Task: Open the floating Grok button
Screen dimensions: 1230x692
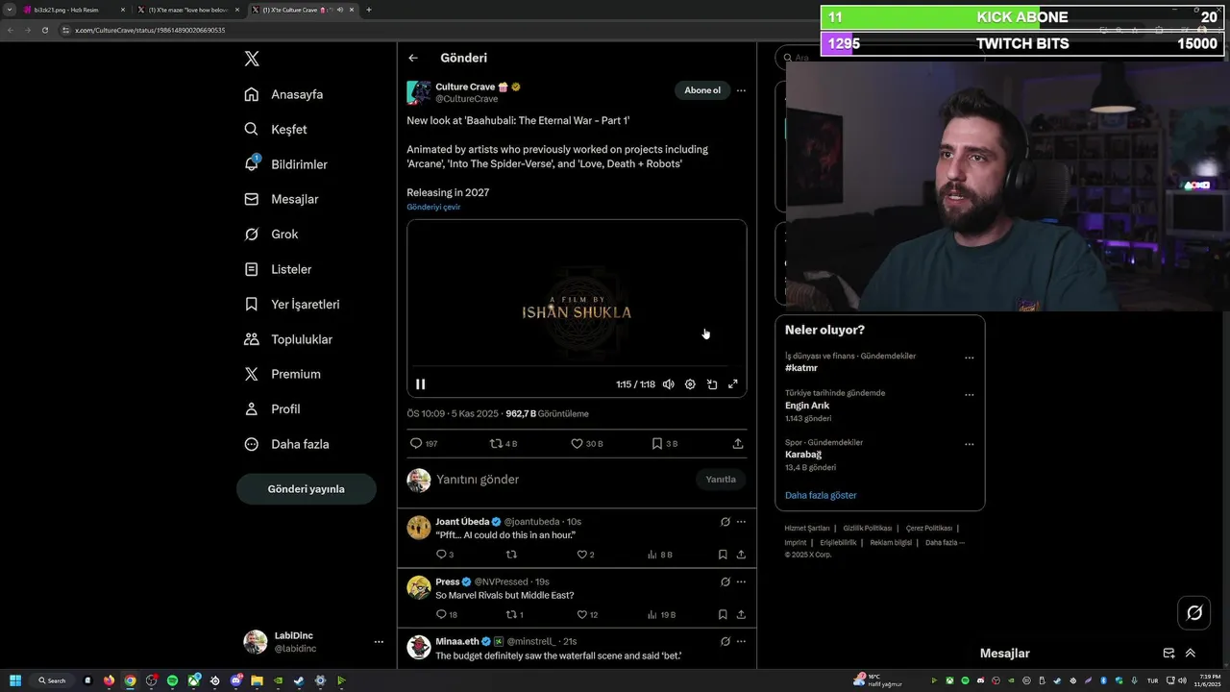Action: pos(1194,612)
